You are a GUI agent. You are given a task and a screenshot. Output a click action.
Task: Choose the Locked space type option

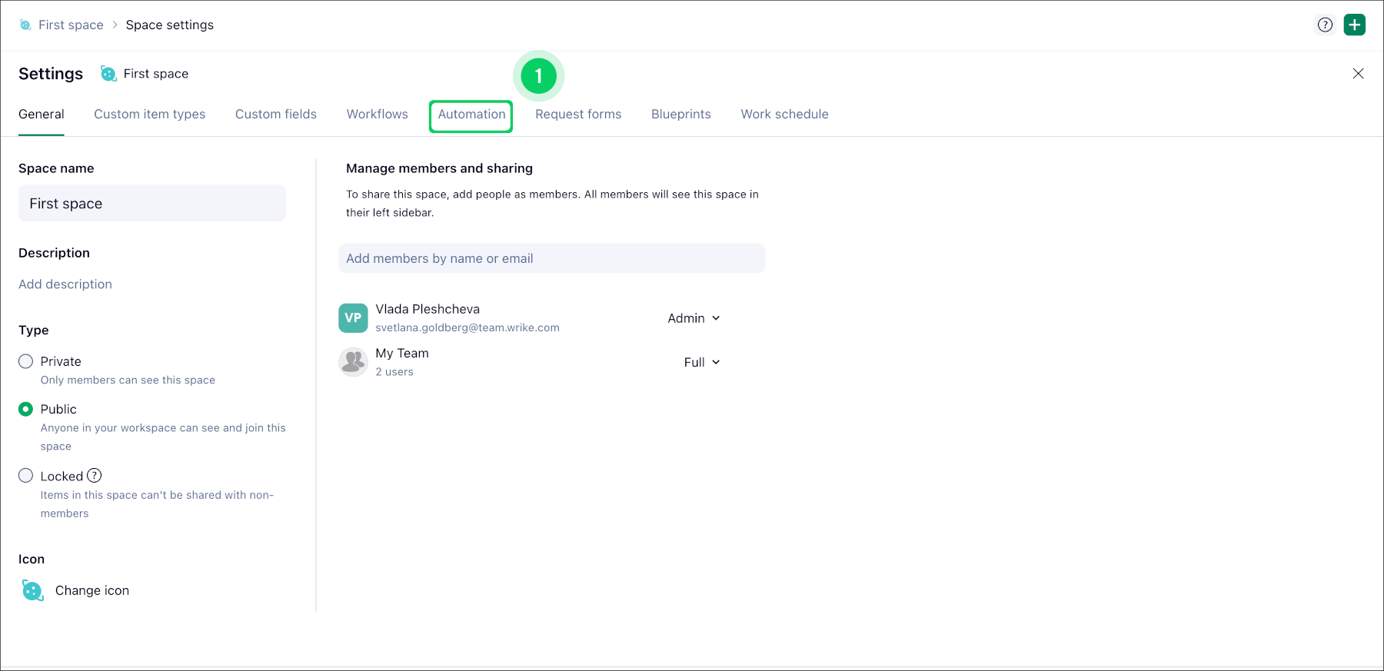click(26, 476)
